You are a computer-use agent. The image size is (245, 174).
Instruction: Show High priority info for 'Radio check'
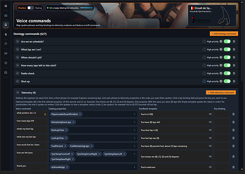[221, 73]
